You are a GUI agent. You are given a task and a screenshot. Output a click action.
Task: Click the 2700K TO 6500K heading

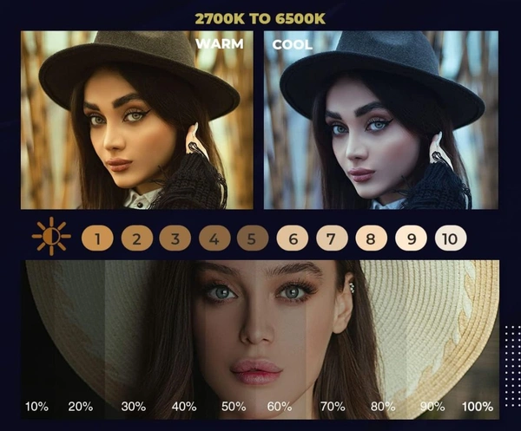coord(260,19)
